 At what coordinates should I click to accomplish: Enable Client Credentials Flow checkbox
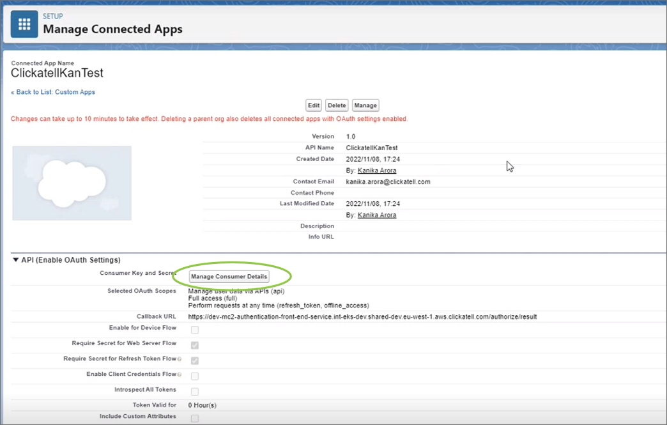(195, 376)
